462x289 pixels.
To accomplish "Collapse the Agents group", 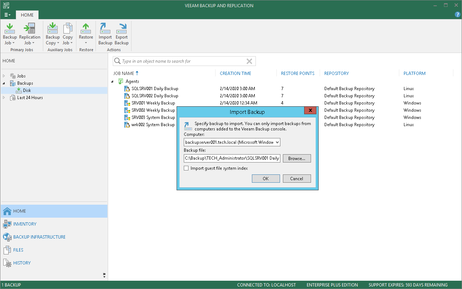I will pyautogui.click(x=112, y=81).
